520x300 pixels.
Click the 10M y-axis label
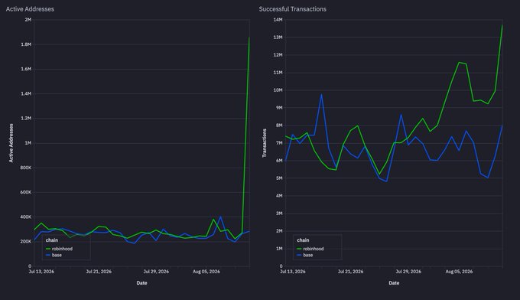click(x=278, y=90)
